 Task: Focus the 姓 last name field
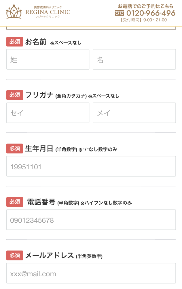pos(48,59)
